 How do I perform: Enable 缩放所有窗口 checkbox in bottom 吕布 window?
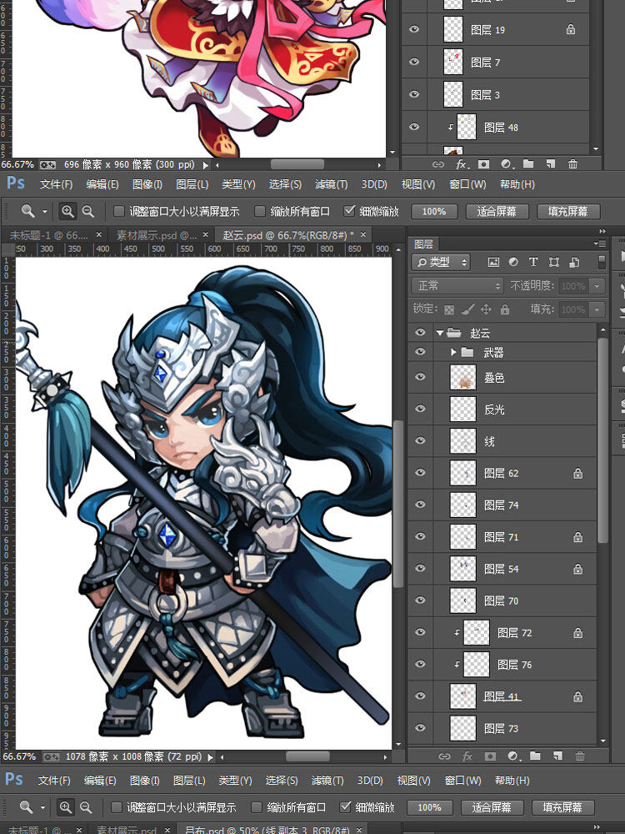[256, 806]
